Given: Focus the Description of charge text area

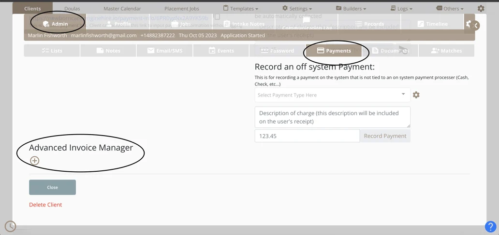Looking at the screenshot, I should (x=333, y=117).
